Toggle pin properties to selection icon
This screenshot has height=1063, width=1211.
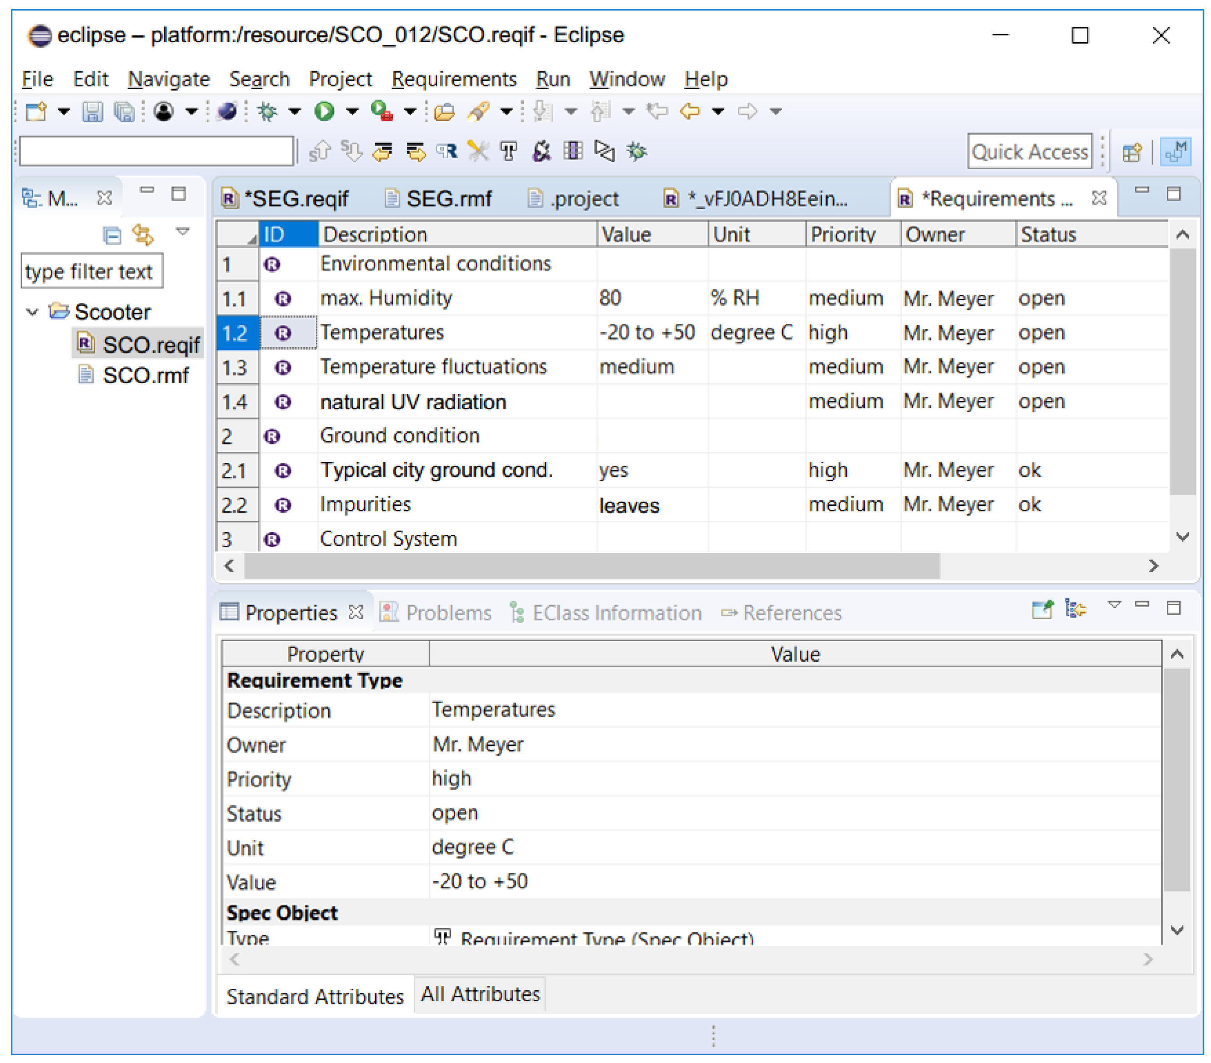[x=1042, y=609]
